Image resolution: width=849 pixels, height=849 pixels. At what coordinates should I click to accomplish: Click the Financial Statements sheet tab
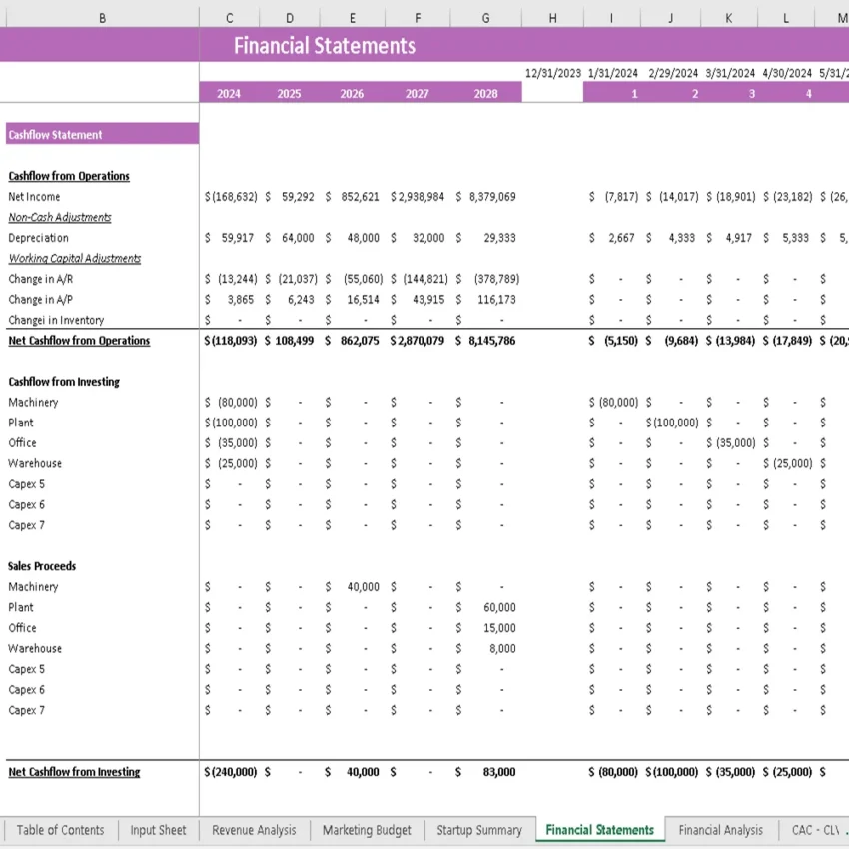click(x=599, y=830)
